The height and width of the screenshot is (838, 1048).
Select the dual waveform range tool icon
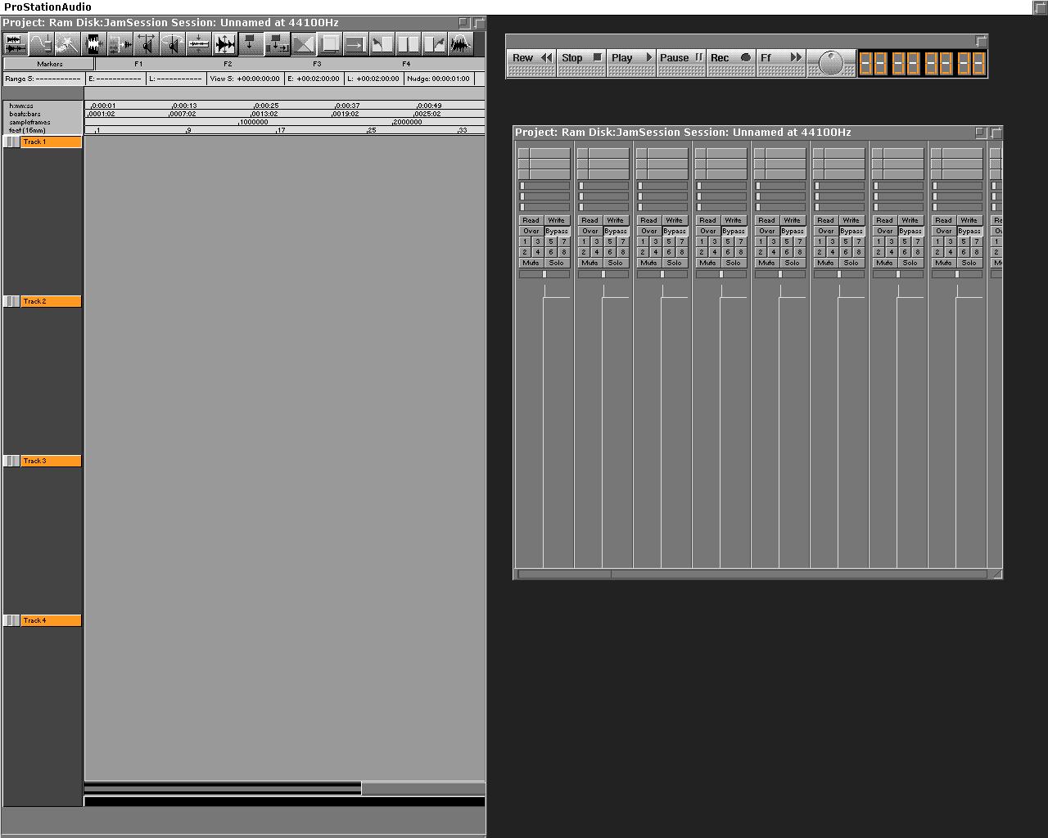click(15, 43)
